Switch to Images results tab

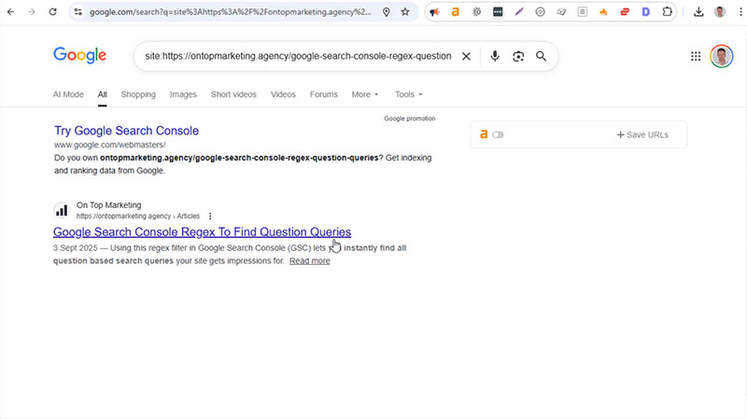[x=183, y=94]
